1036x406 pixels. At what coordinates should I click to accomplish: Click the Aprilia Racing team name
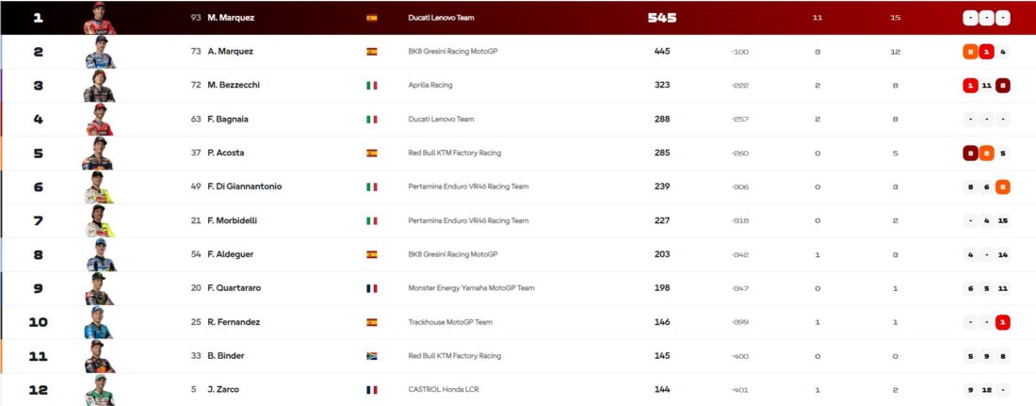tap(430, 86)
